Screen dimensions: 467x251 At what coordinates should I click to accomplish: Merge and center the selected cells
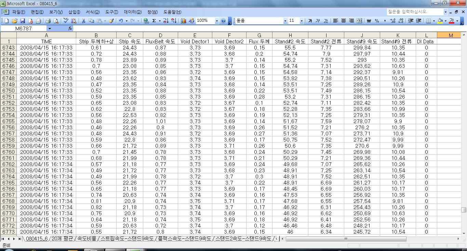click(x=359, y=21)
